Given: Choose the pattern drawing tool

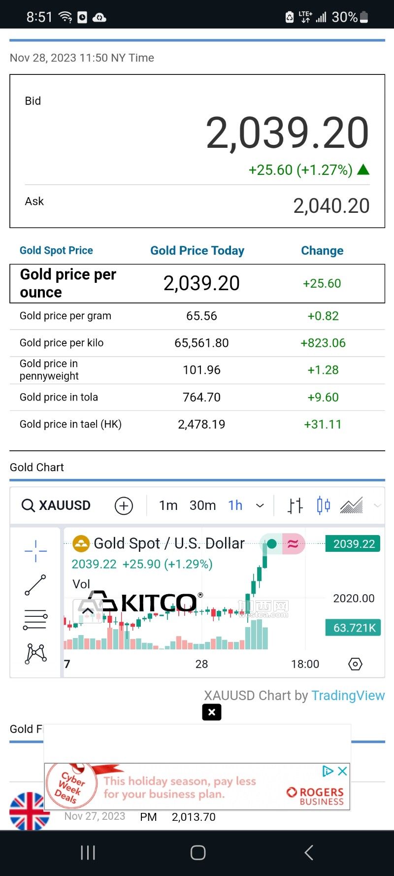Looking at the screenshot, I should (x=35, y=653).
